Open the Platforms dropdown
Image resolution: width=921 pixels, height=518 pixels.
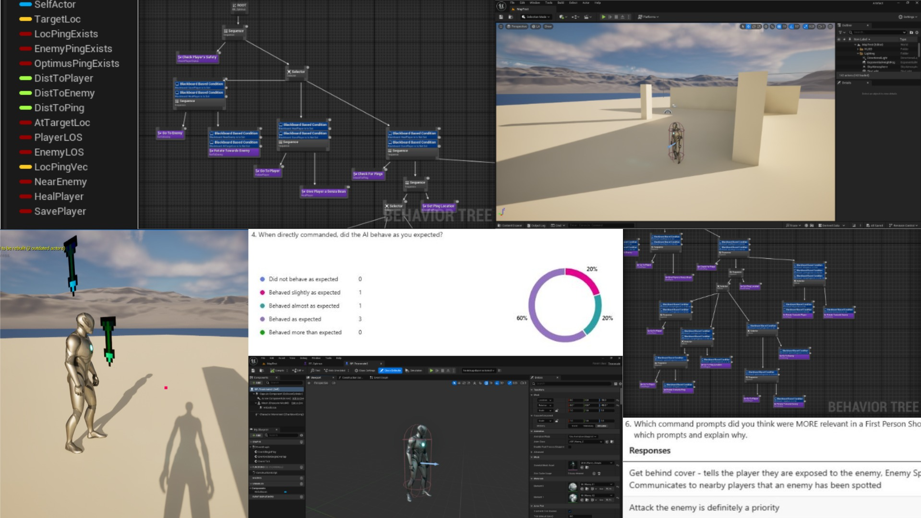(648, 17)
